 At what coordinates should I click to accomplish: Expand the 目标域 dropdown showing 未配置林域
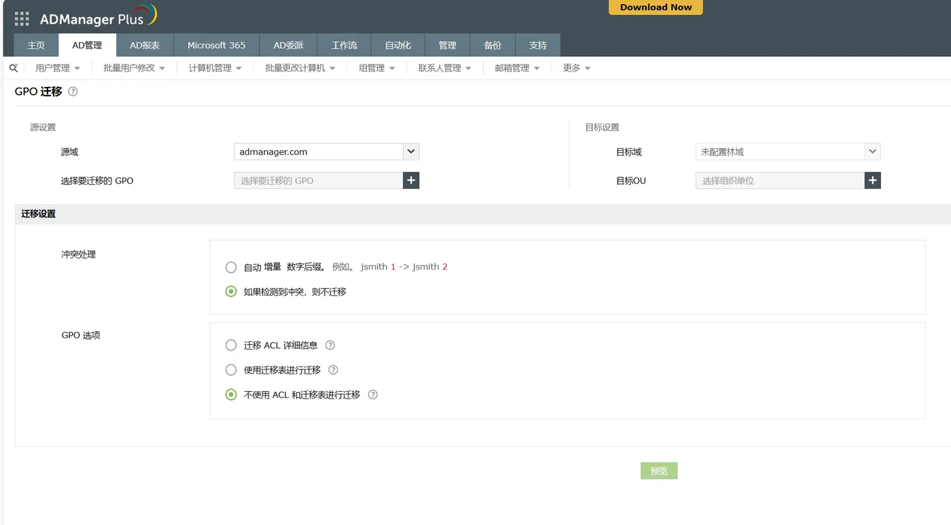(873, 151)
